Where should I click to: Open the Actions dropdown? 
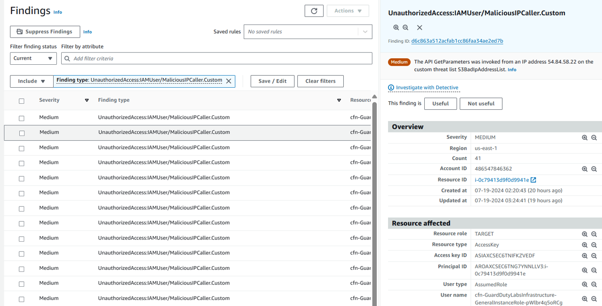click(x=348, y=11)
